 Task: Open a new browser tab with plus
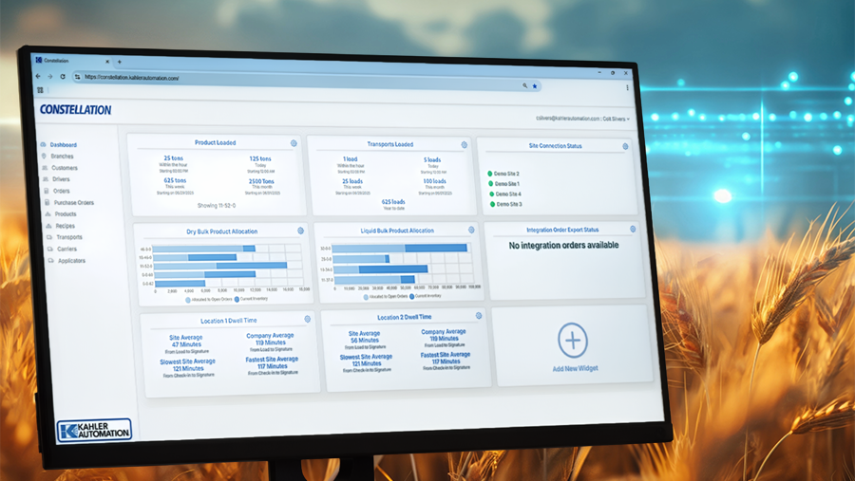tap(120, 62)
